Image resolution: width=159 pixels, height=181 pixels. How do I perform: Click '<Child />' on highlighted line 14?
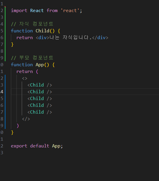40,92
